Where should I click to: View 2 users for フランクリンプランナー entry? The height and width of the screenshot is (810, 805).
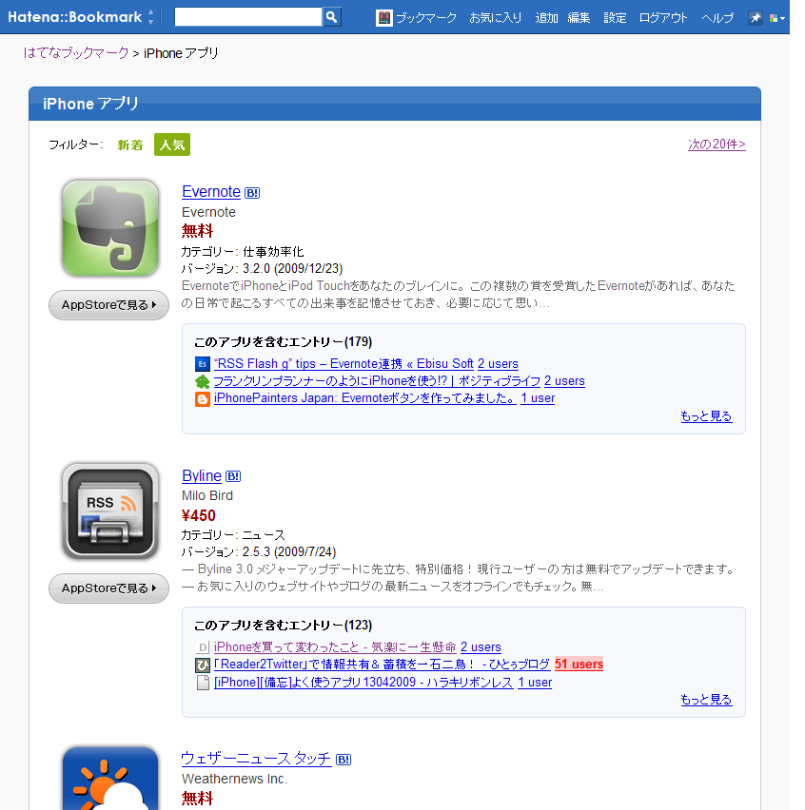tap(564, 381)
